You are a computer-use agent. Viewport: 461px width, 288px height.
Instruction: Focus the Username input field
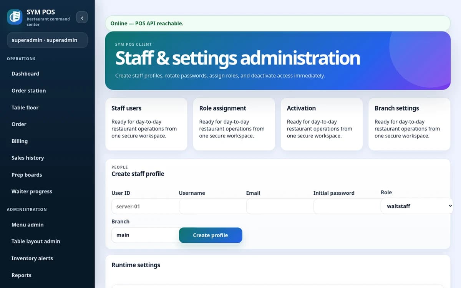212,206
